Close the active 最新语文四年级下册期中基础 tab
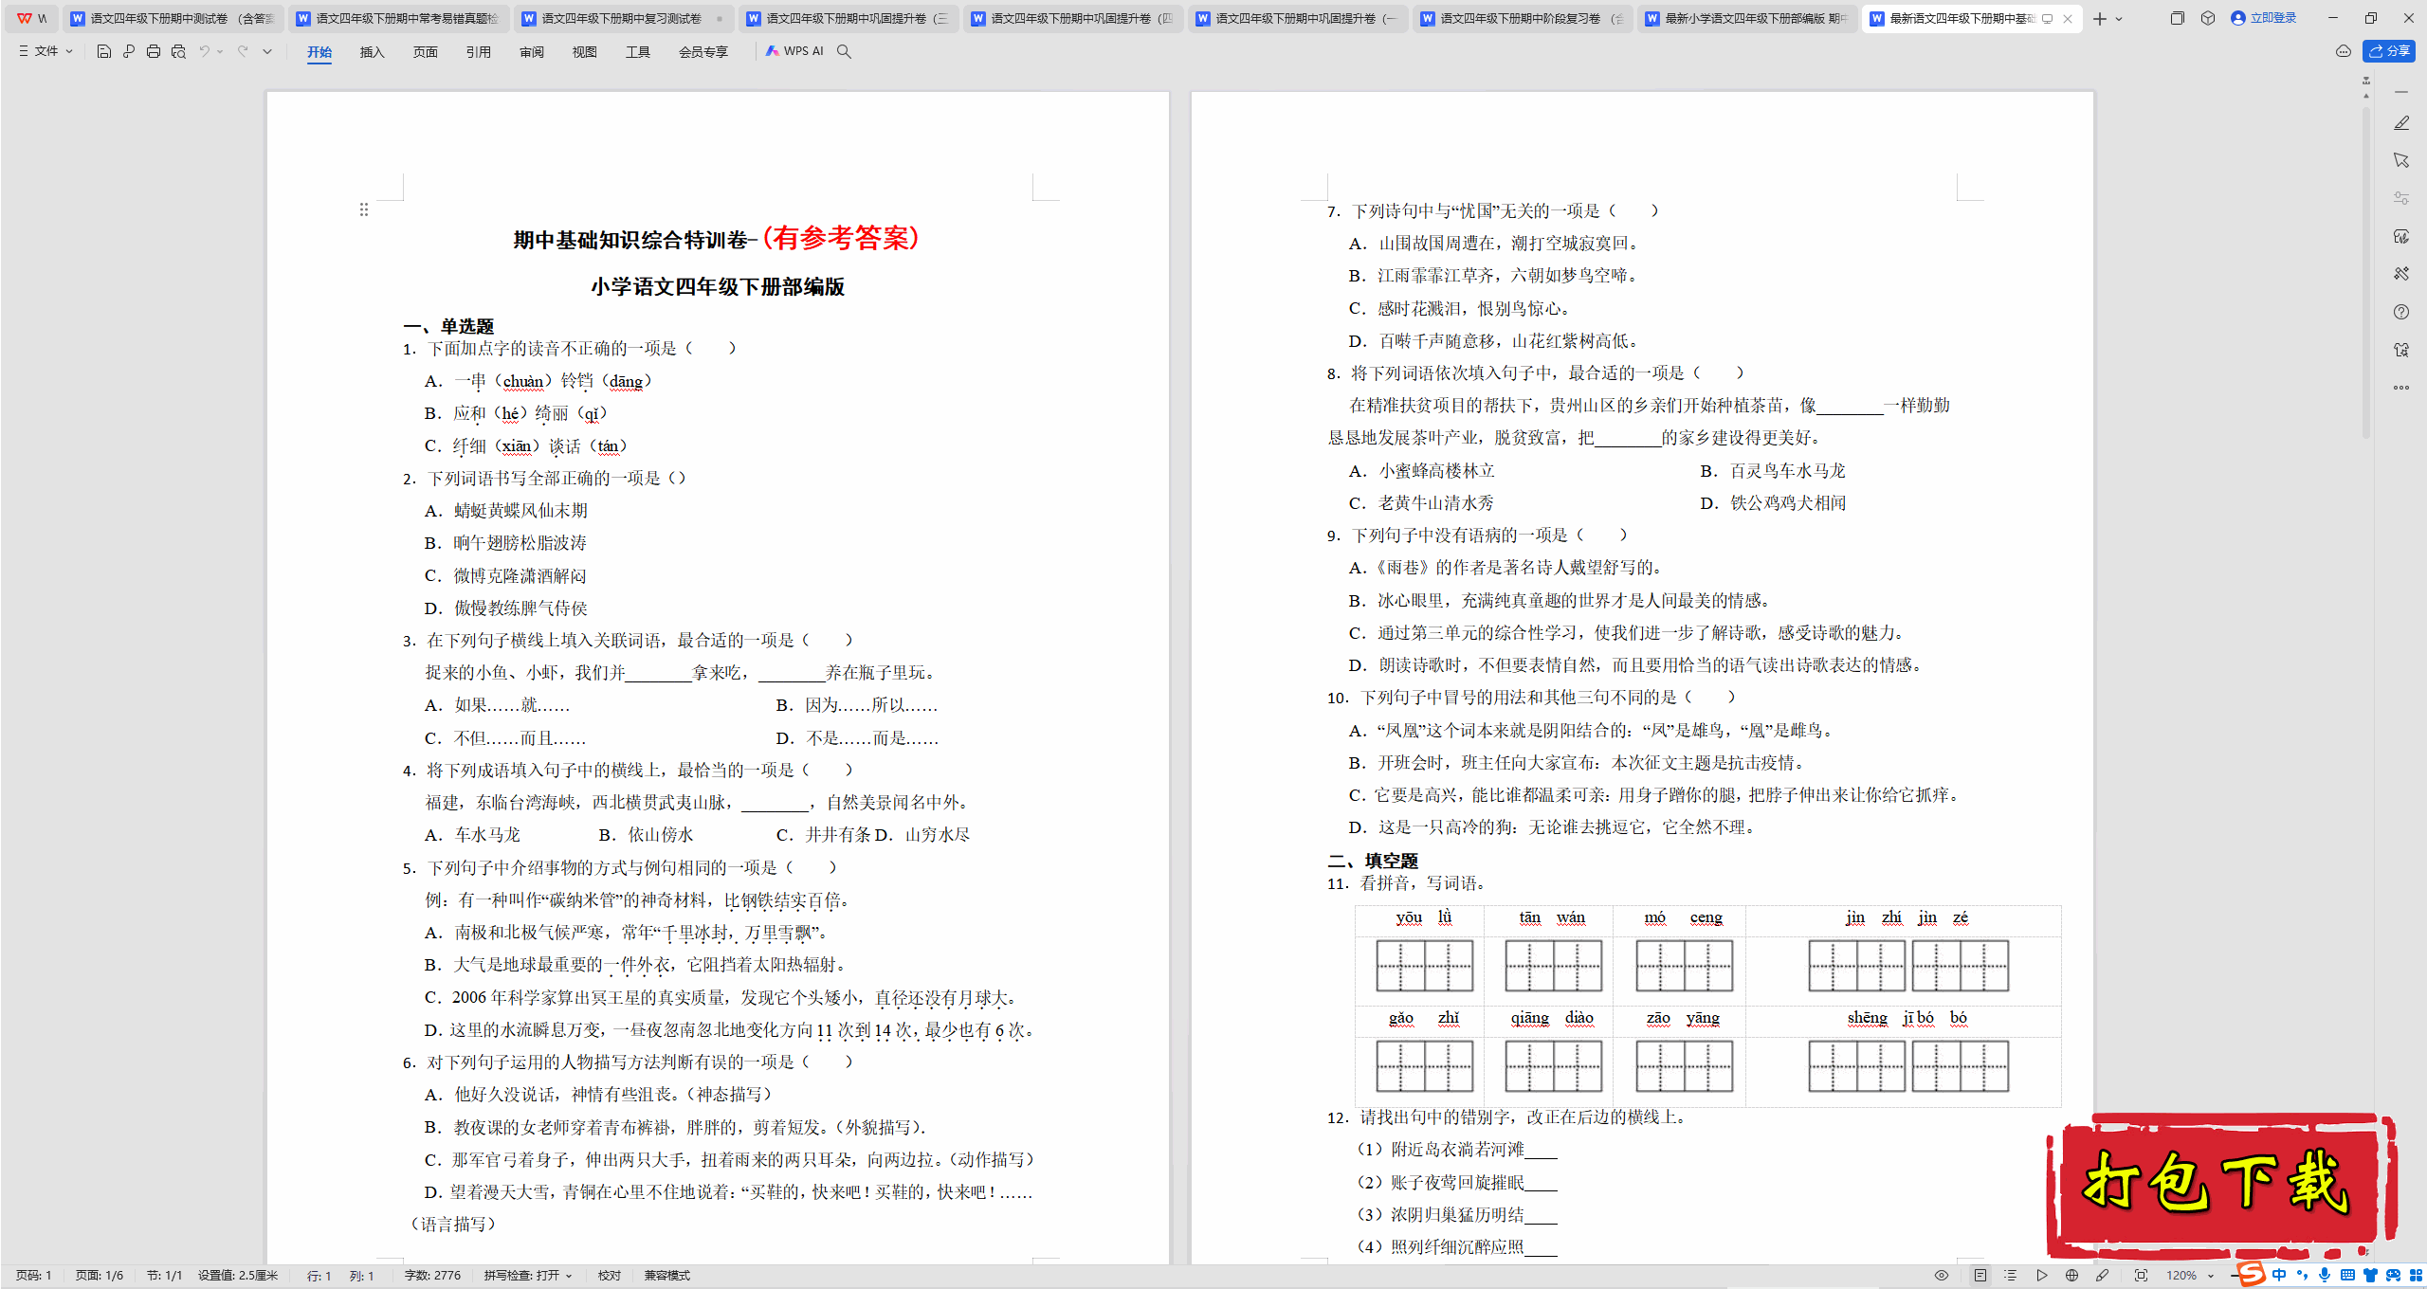The height and width of the screenshot is (1289, 2427). (x=2068, y=18)
